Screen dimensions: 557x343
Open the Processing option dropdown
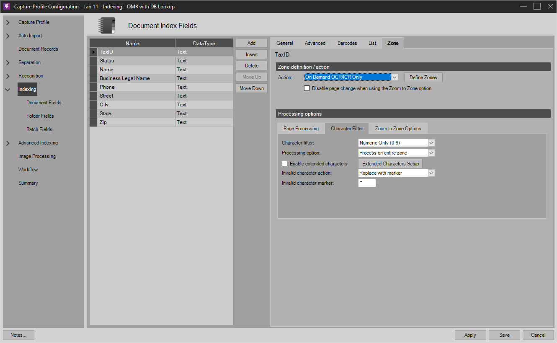(x=431, y=152)
